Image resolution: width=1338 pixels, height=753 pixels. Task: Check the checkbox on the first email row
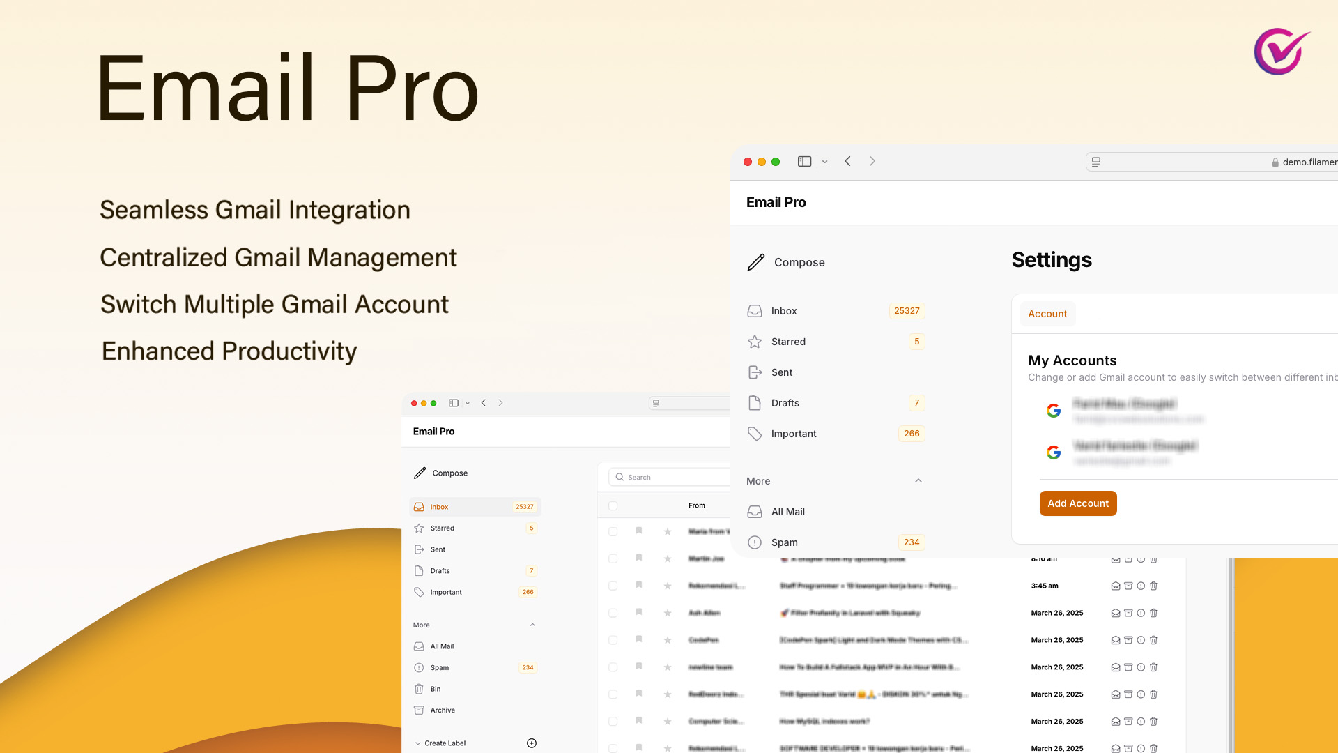point(613,532)
